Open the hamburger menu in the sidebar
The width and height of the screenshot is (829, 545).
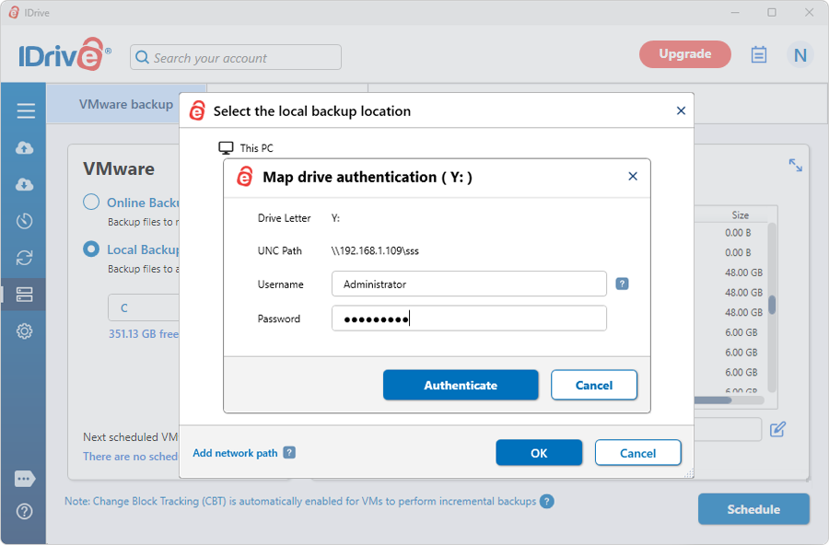click(25, 111)
